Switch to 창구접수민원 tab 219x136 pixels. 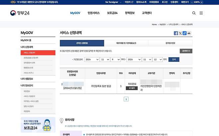coord(170,43)
